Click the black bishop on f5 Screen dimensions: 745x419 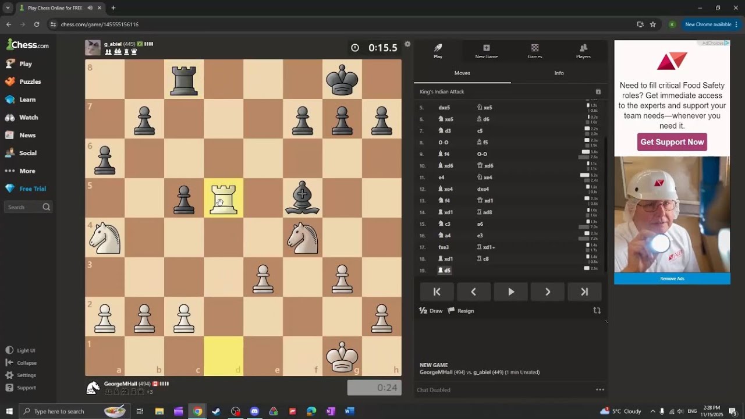[x=303, y=198]
